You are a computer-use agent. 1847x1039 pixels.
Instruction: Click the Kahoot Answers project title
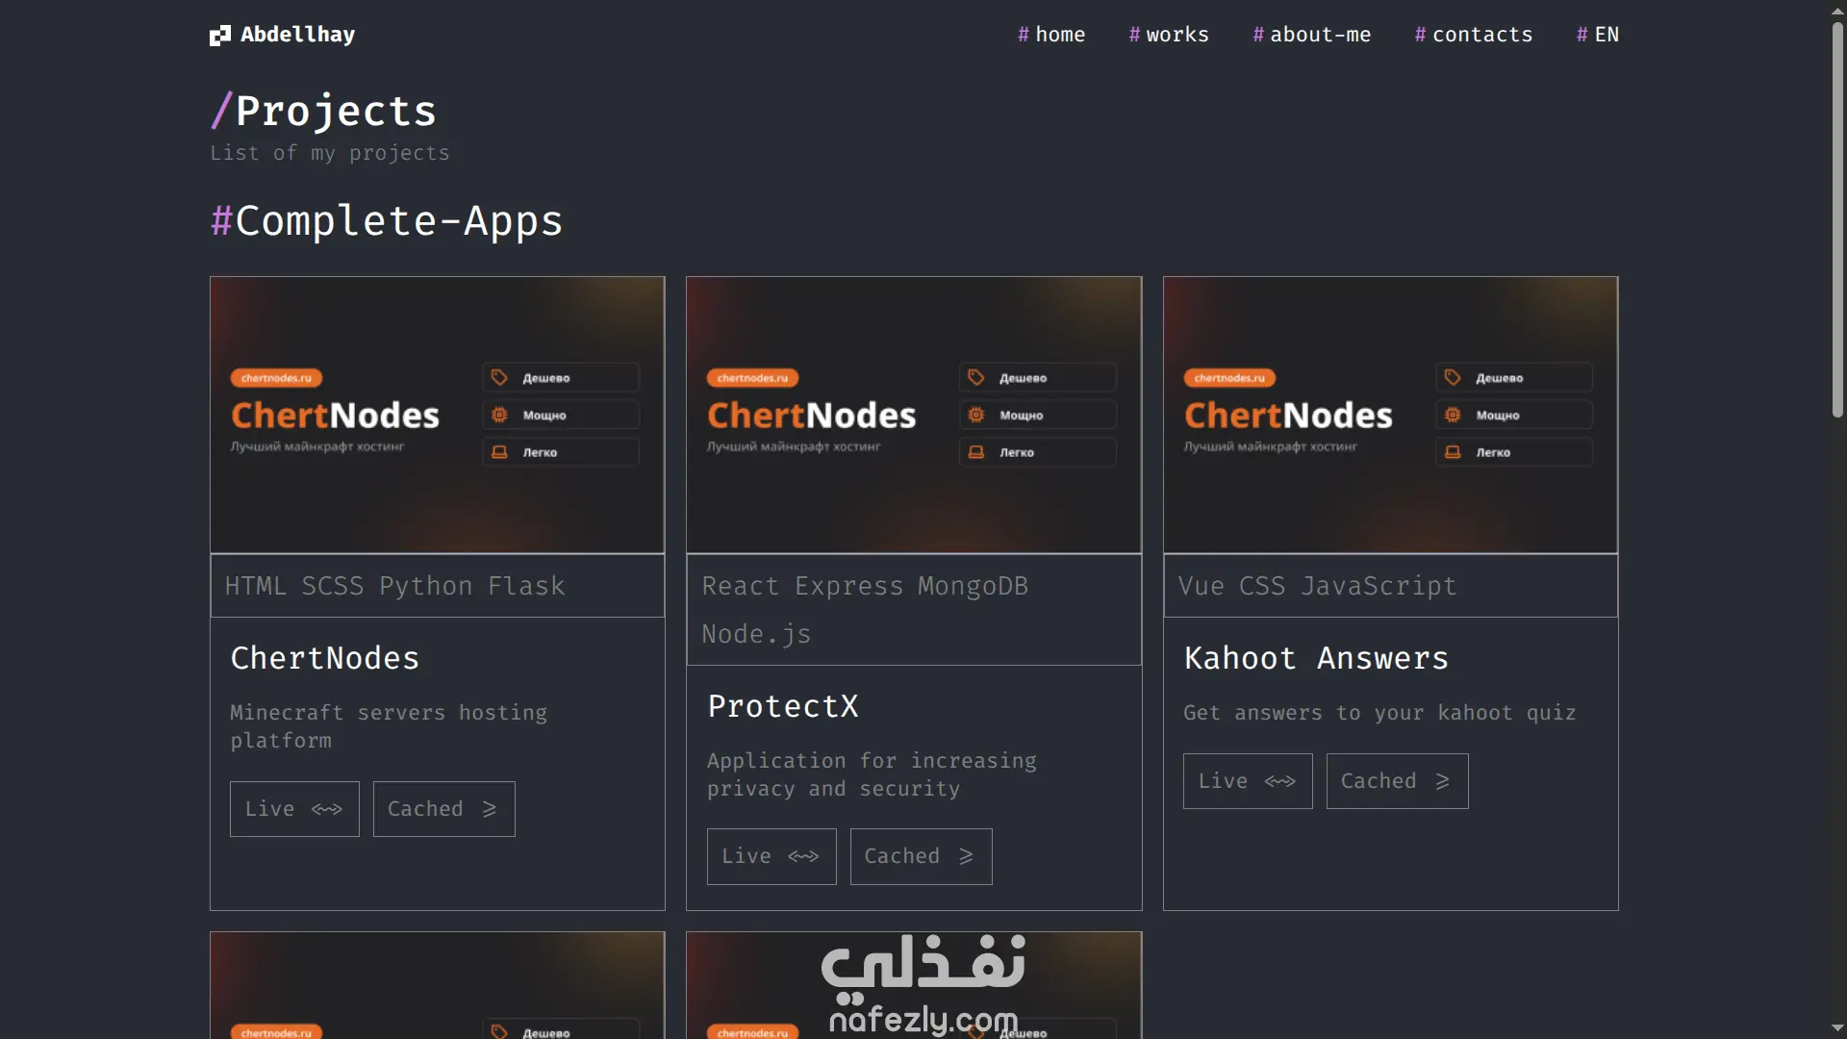pos(1316,658)
